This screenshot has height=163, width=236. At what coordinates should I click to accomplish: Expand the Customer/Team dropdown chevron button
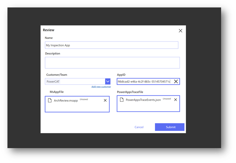point(108,81)
